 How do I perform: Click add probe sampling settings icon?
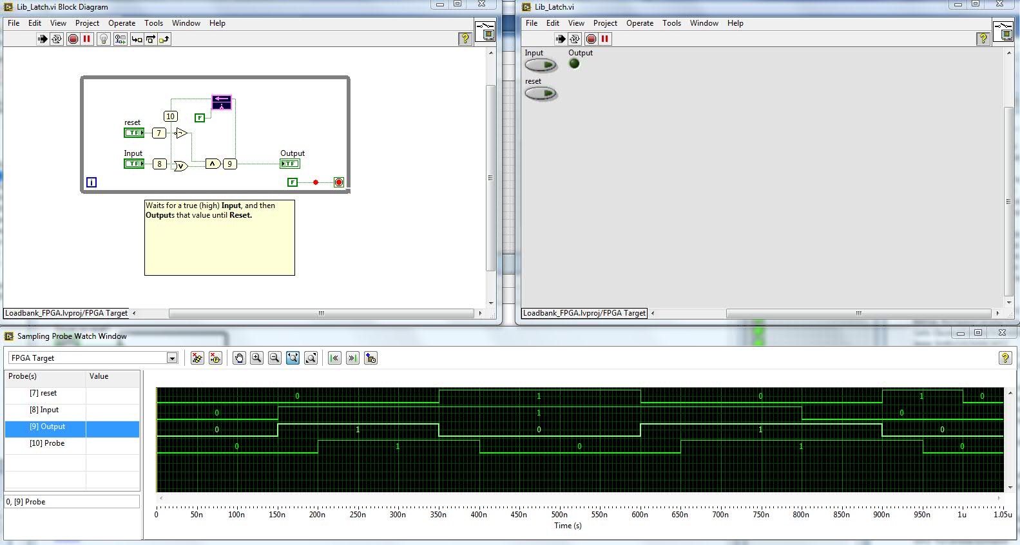click(x=370, y=358)
